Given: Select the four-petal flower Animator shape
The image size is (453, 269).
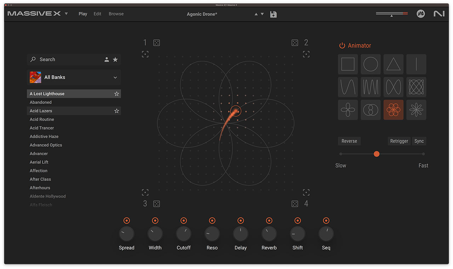Looking at the screenshot, I should [348, 110].
